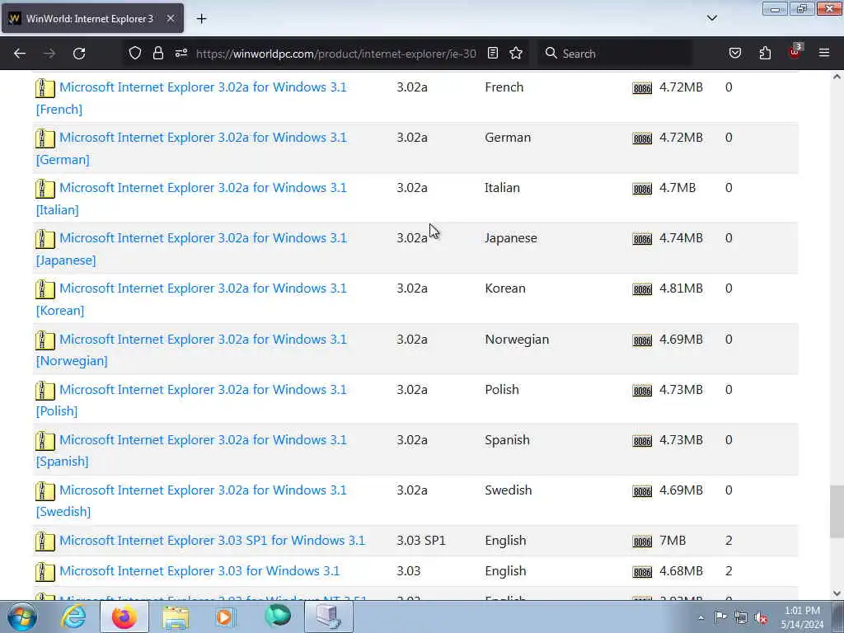Select the WinWorld: Internet Explorer 3 tab
This screenshot has width=844, height=633.
(92, 19)
